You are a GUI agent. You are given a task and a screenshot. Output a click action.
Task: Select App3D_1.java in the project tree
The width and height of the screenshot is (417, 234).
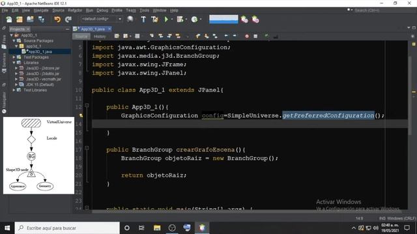tap(40, 52)
